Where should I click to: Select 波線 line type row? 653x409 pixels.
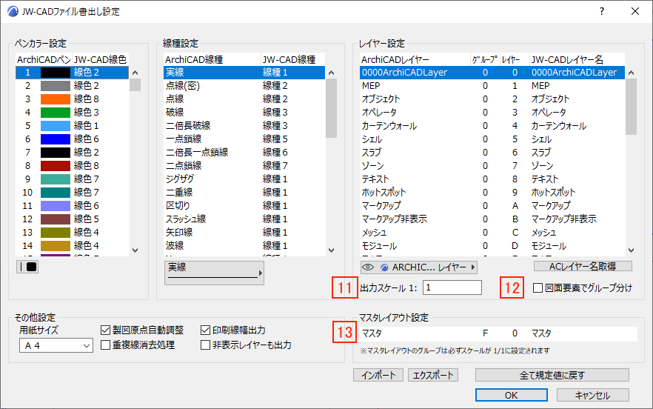click(x=244, y=246)
